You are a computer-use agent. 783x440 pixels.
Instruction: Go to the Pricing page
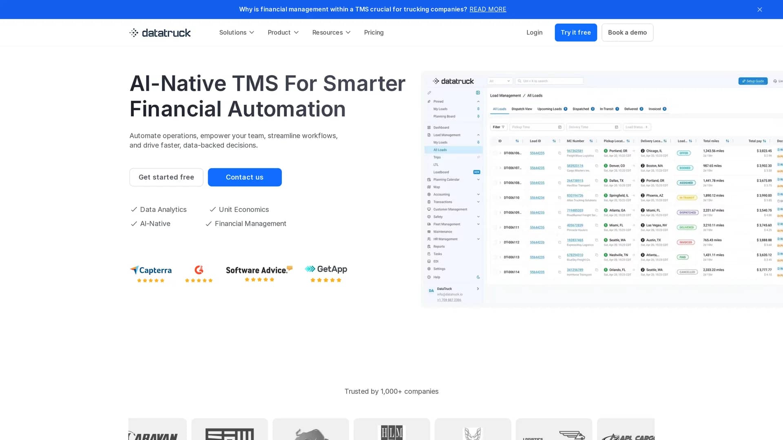374,33
